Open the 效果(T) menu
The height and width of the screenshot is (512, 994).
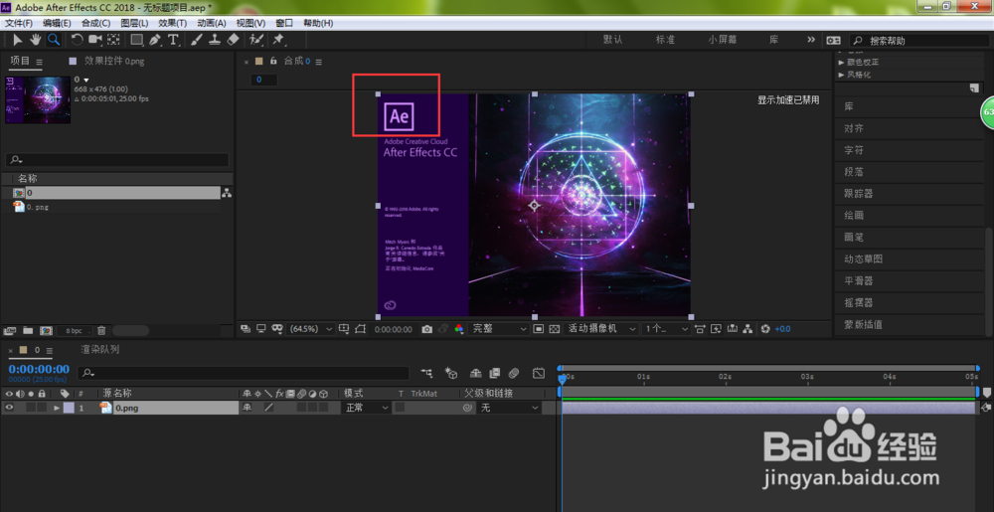pyautogui.click(x=172, y=23)
